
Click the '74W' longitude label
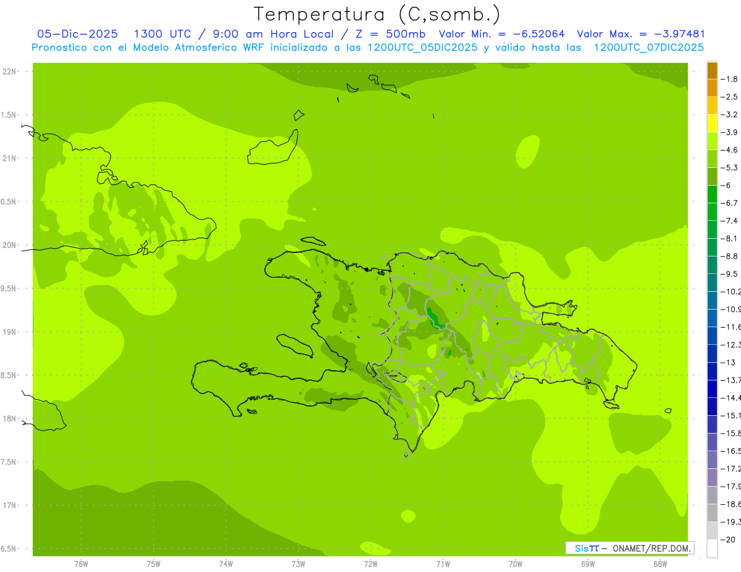tap(226, 564)
